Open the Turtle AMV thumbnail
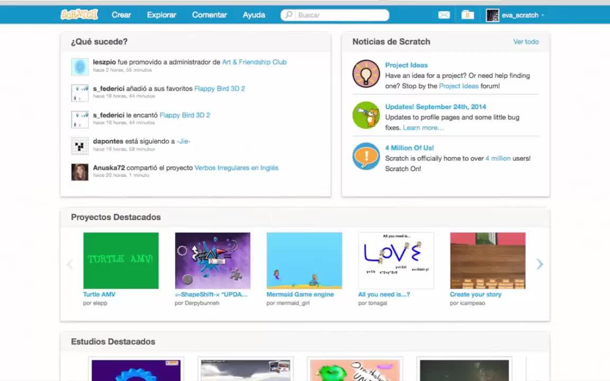Viewport: 610px width, 381px height. click(121, 260)
